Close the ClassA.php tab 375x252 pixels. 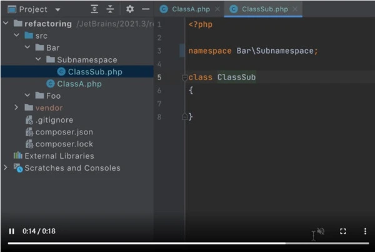pyautogui.click(x=217, y=9)
